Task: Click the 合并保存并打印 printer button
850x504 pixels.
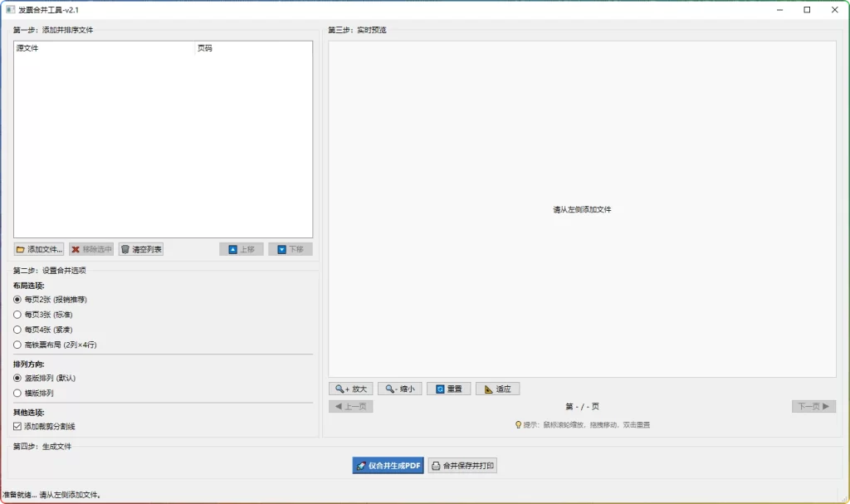Action: (462, 466)
